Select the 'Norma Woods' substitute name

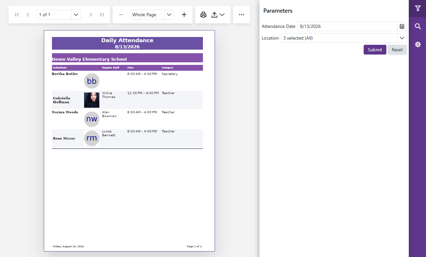(65, 112)
